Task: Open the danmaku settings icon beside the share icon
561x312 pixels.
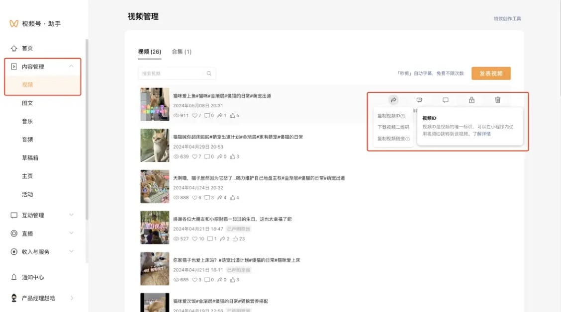Action: coord(419,100)
